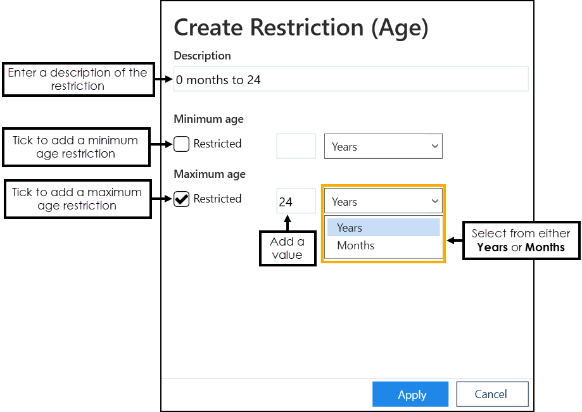Click the 'Add a value' callout box

pos(288,248)
